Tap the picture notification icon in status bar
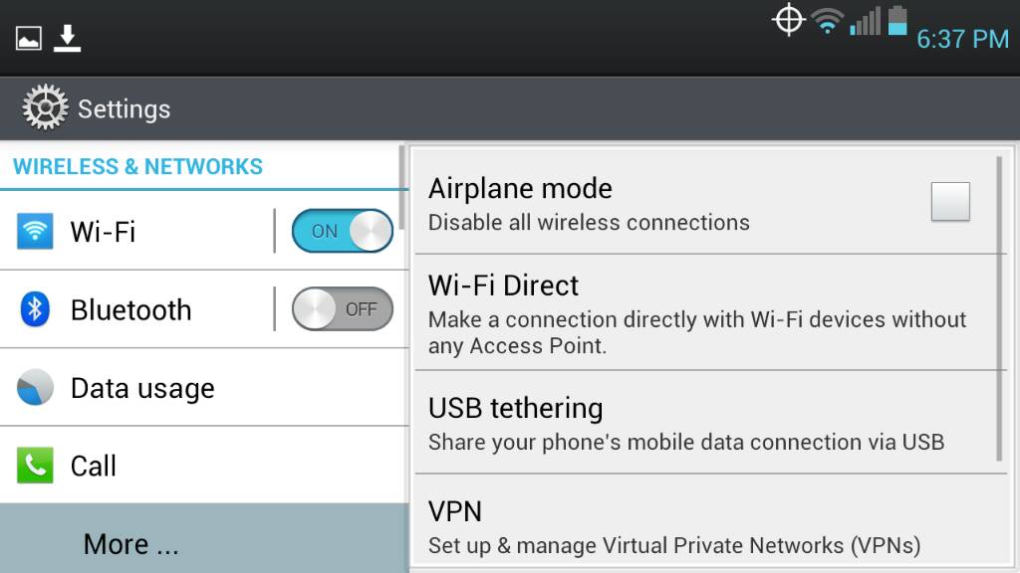This screenshot has width=1020, height=573. [29, 39]
